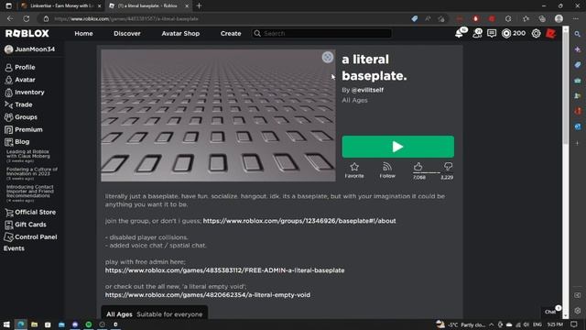The height and width of the screenshot is (330, 586).
Task: Click the All Ages Suitable for everyone label
Action: point(155,314)
